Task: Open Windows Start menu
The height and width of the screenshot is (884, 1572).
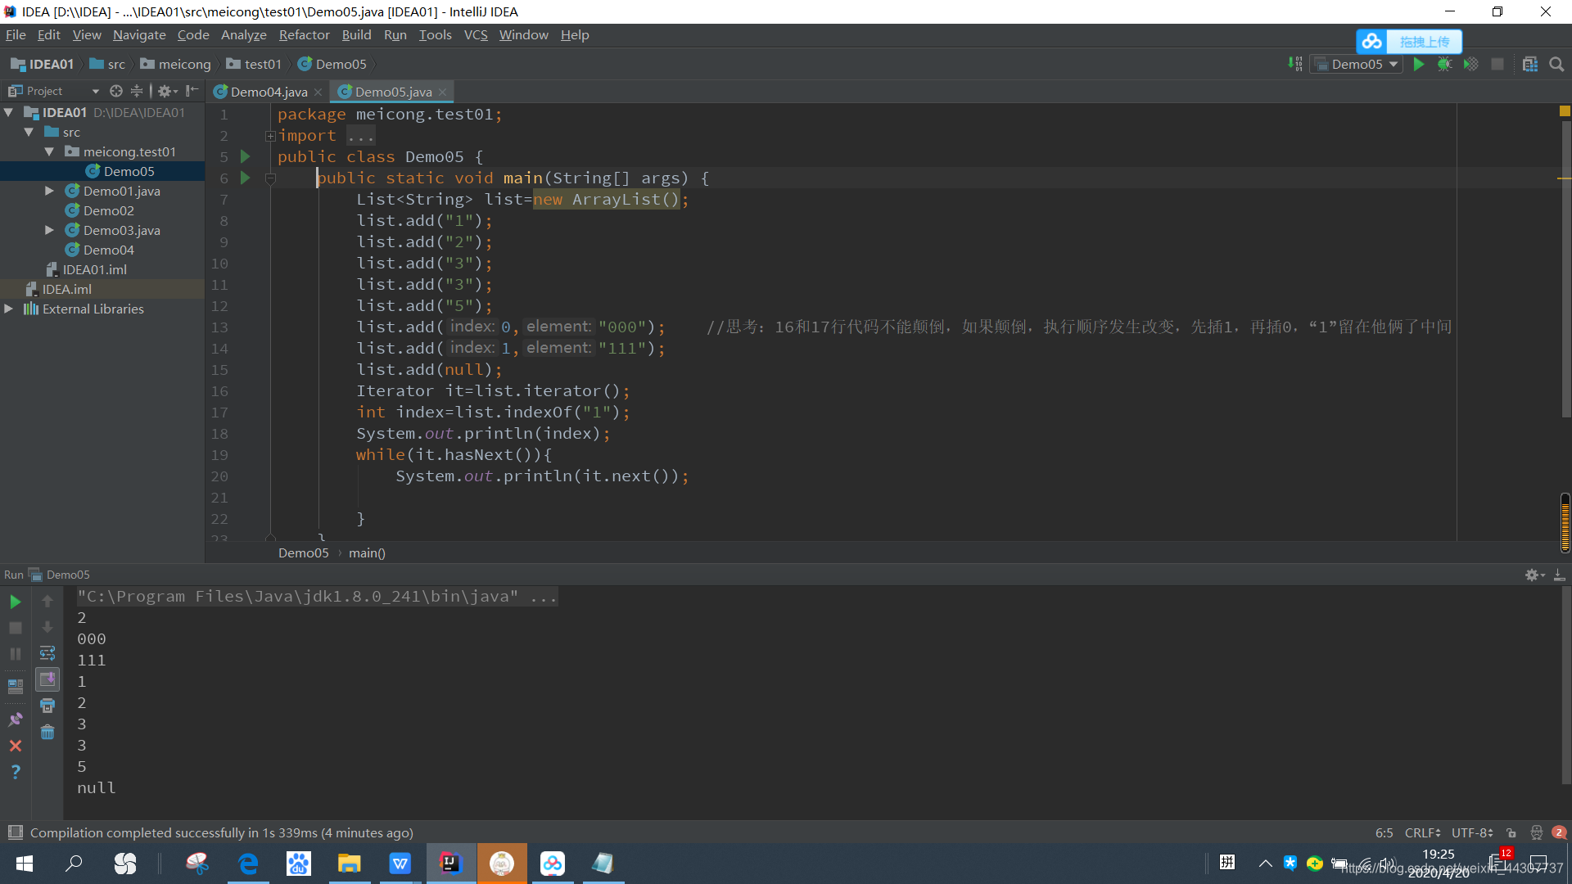Action: (x=25, y=864)
